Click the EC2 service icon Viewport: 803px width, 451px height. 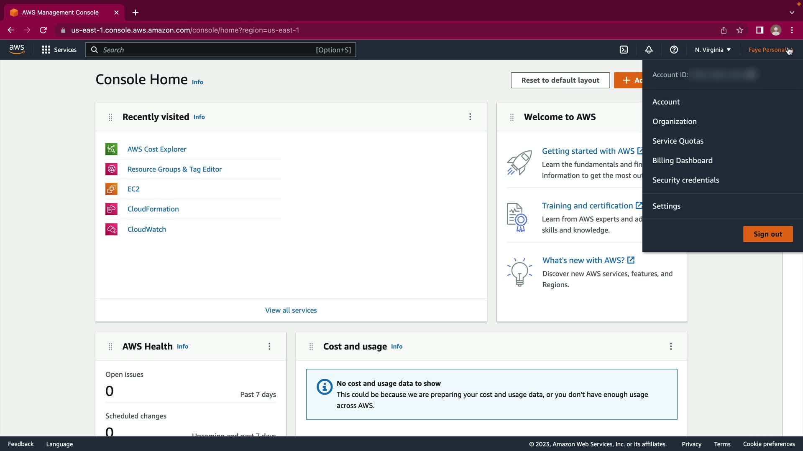[111, 189]
